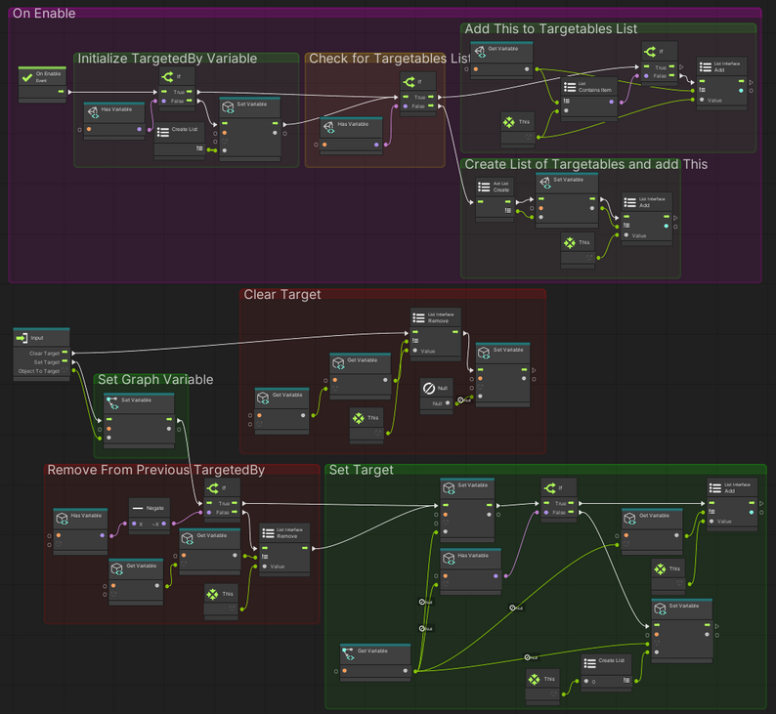Select the If node in Check for Targetables group
Image resolution: width=776 pixels, height=714 pixels.
pos(418,94)
